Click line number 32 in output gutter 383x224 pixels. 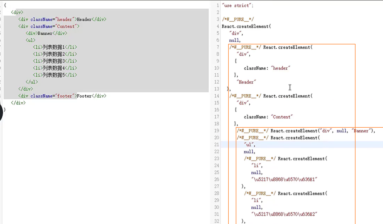click(x=217, y=221)
